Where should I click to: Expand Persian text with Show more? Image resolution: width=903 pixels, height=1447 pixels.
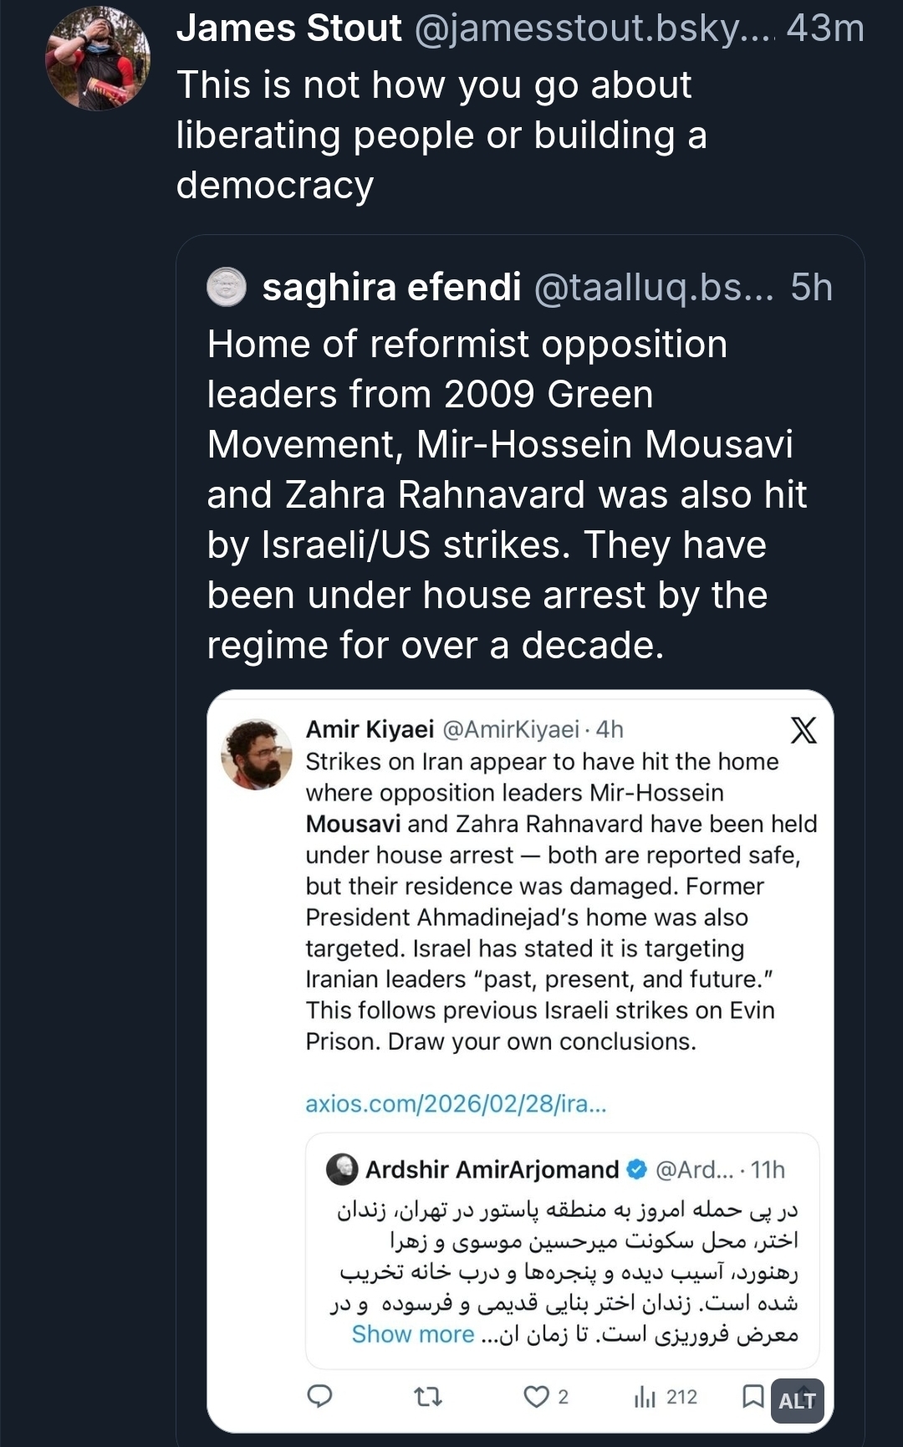(x=413, y=1334)
